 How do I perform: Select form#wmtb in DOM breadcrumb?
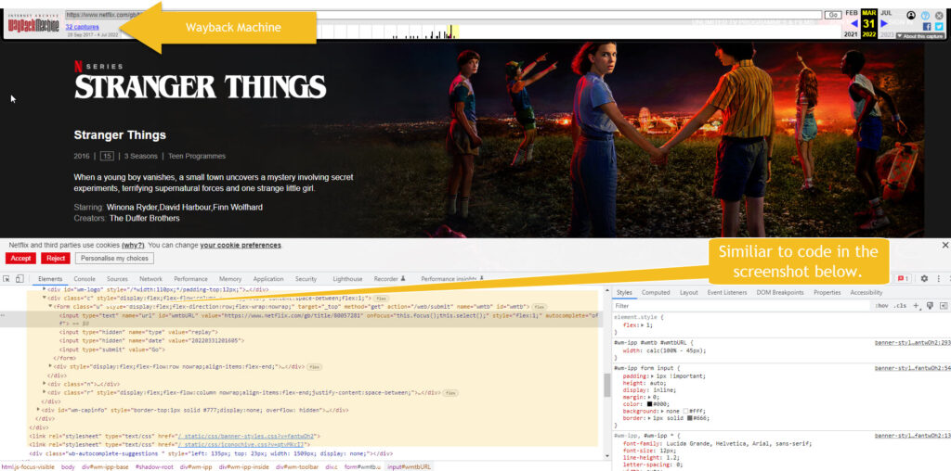[x=362, y=466]
